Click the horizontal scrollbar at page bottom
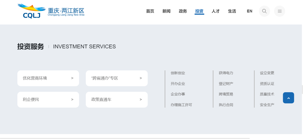Screen dimensions: 303x139 [125, 138]
